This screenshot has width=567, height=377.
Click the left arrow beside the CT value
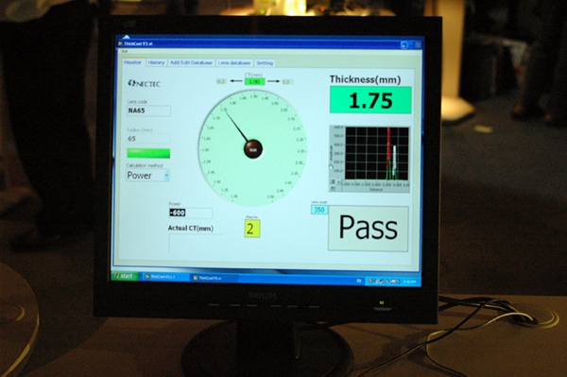pyautogui.click(x=236, y=81)
